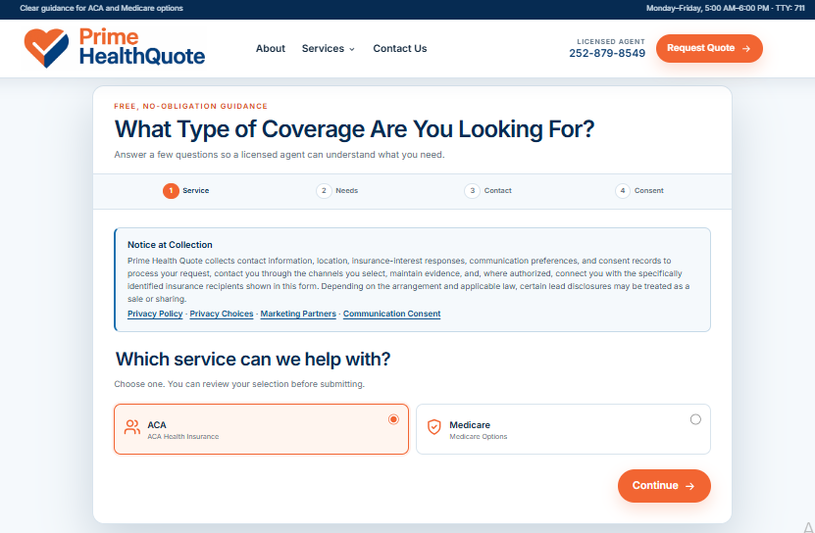Open the Privacy Choices link
The width and height of the screenshot is (815, 533).
coord(222,314)
